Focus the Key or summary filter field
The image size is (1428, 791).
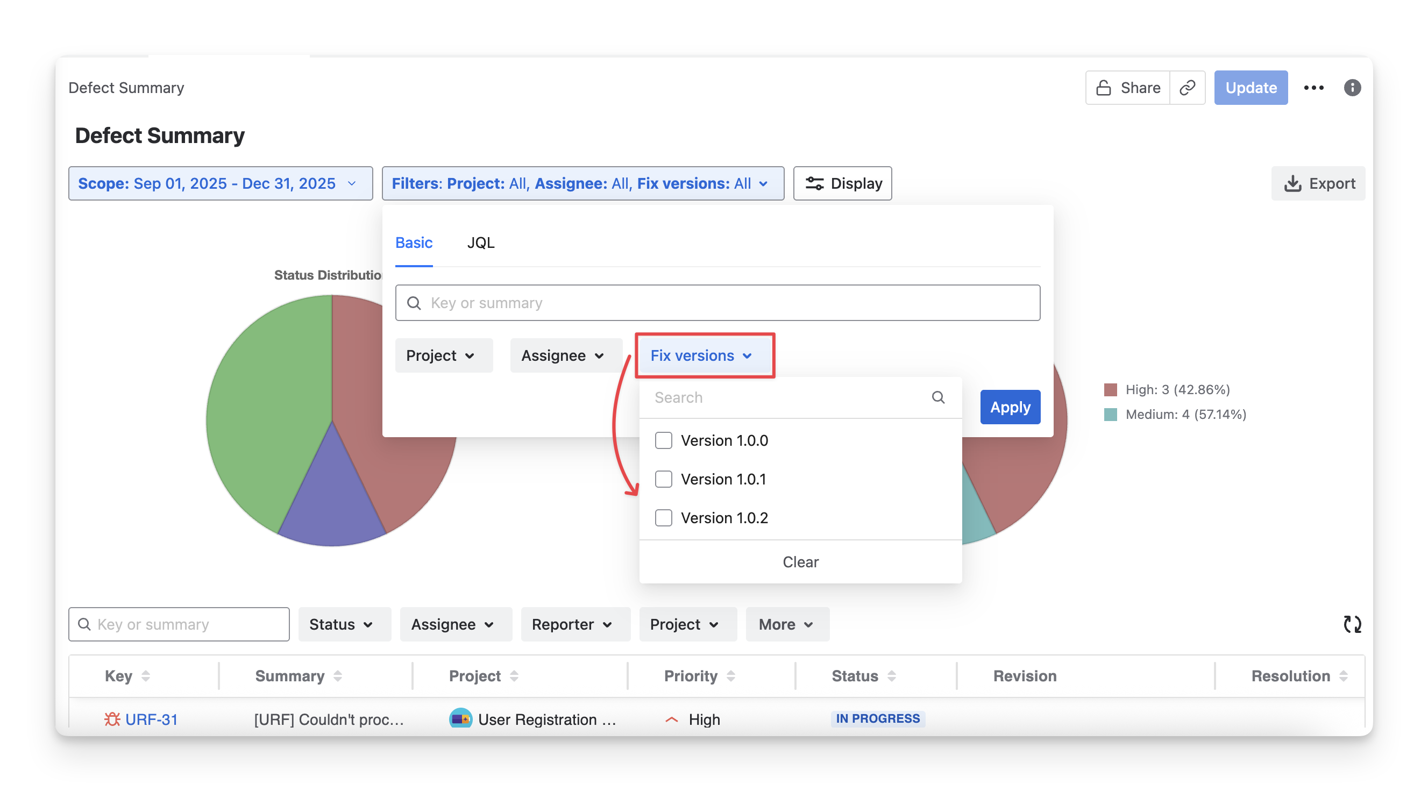[x=717, y=303]
